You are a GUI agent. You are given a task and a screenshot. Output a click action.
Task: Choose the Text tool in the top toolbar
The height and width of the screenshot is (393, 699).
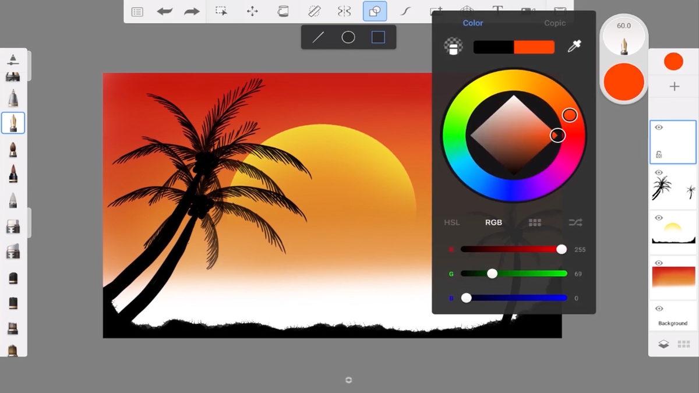(497, 10)
